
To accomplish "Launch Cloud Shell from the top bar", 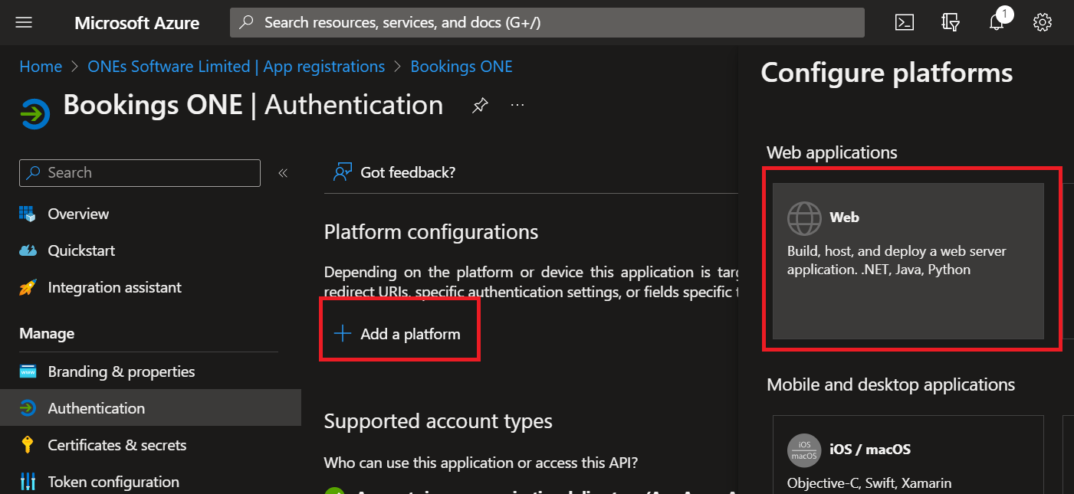I will 905,22.
